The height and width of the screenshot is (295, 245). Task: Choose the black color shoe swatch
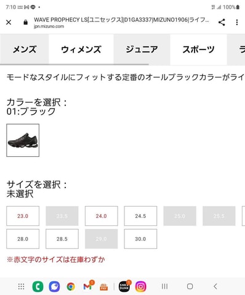pyautogui.click(x=23, y=140)
